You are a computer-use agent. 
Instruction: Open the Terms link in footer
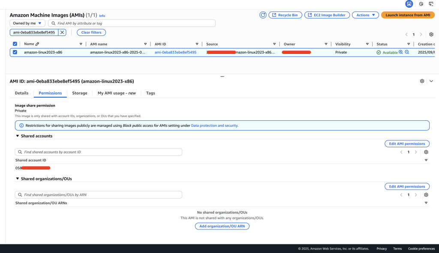point(397,249)
